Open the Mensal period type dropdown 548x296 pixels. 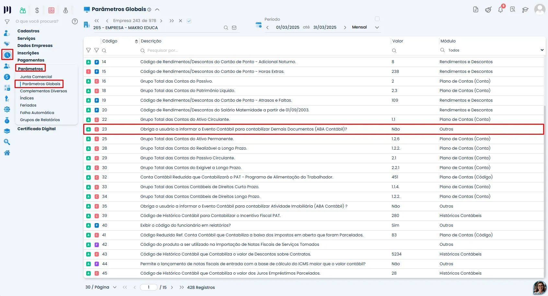pyautogui.click(x=366, y=27)
